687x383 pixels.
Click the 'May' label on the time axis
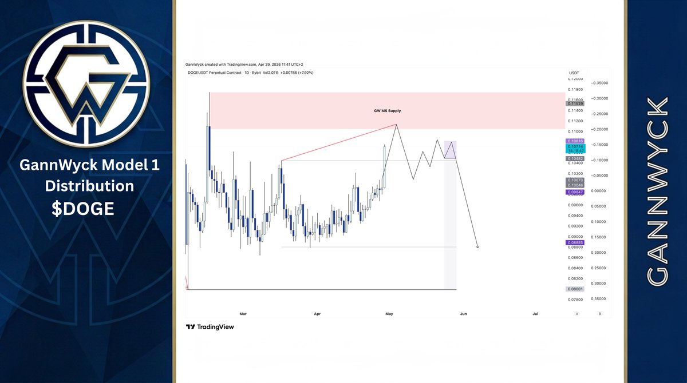pos(389,313)
